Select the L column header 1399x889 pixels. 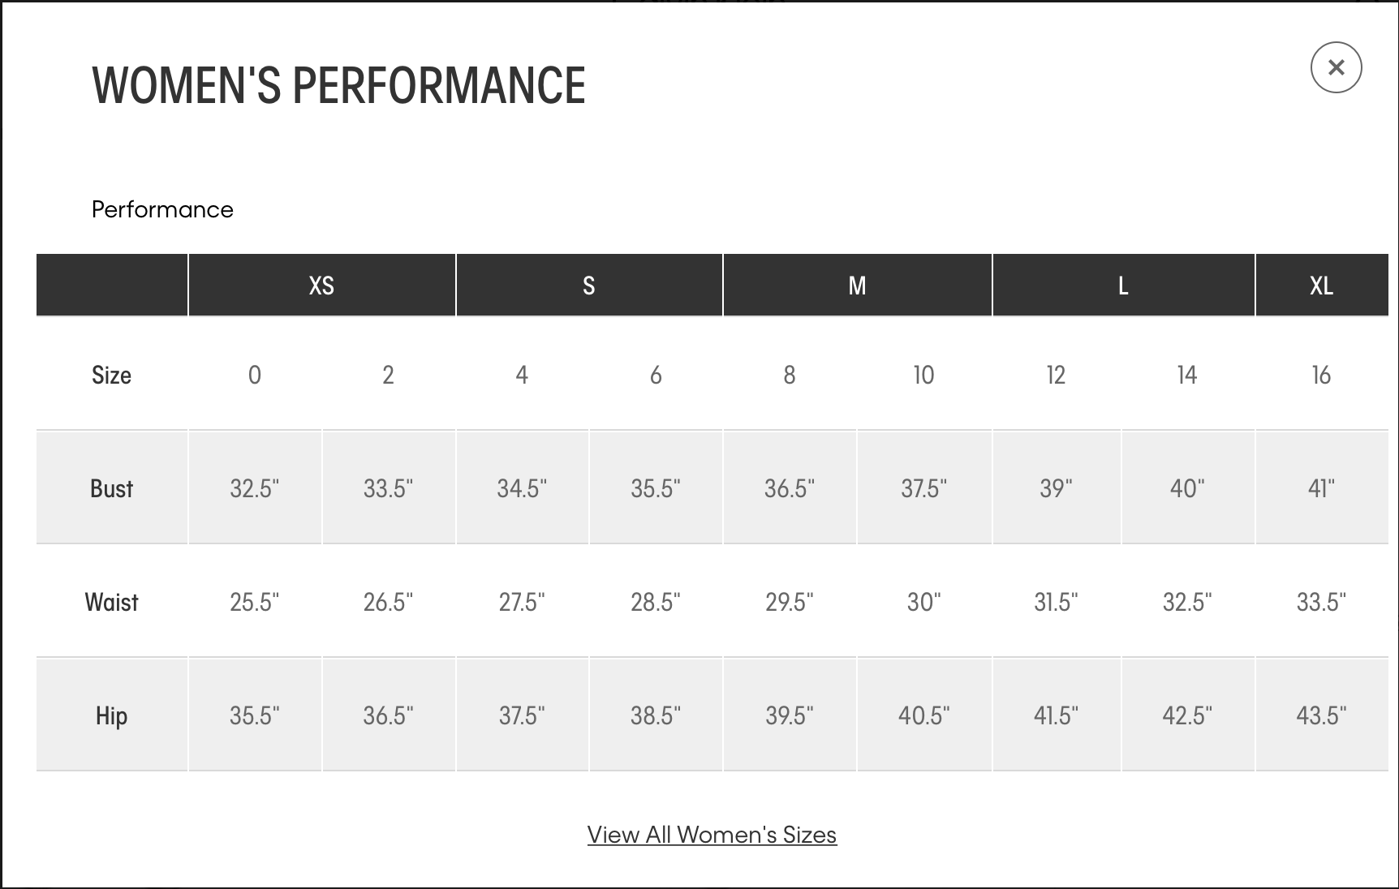(x=1123, y=285)
